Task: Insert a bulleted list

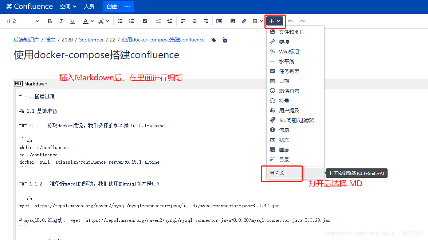Action: [x=120, y=21]
